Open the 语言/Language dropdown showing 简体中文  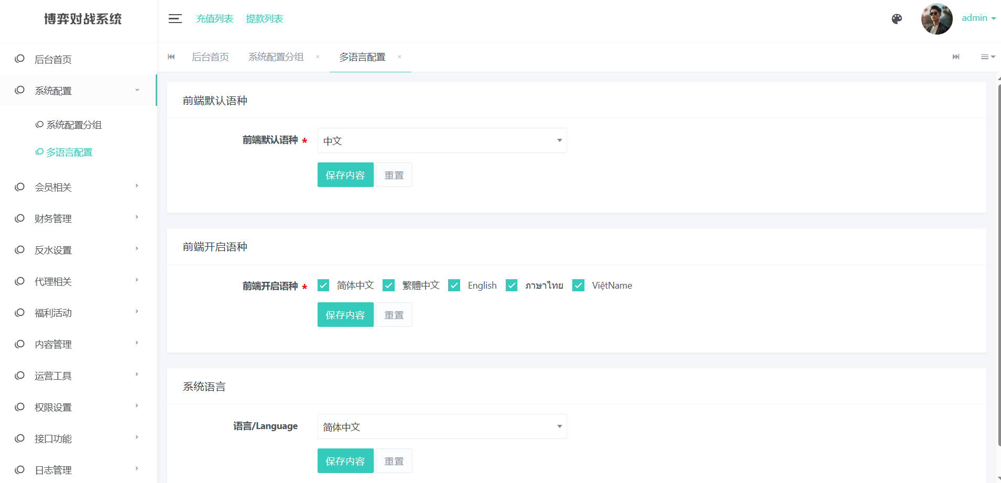442,426
